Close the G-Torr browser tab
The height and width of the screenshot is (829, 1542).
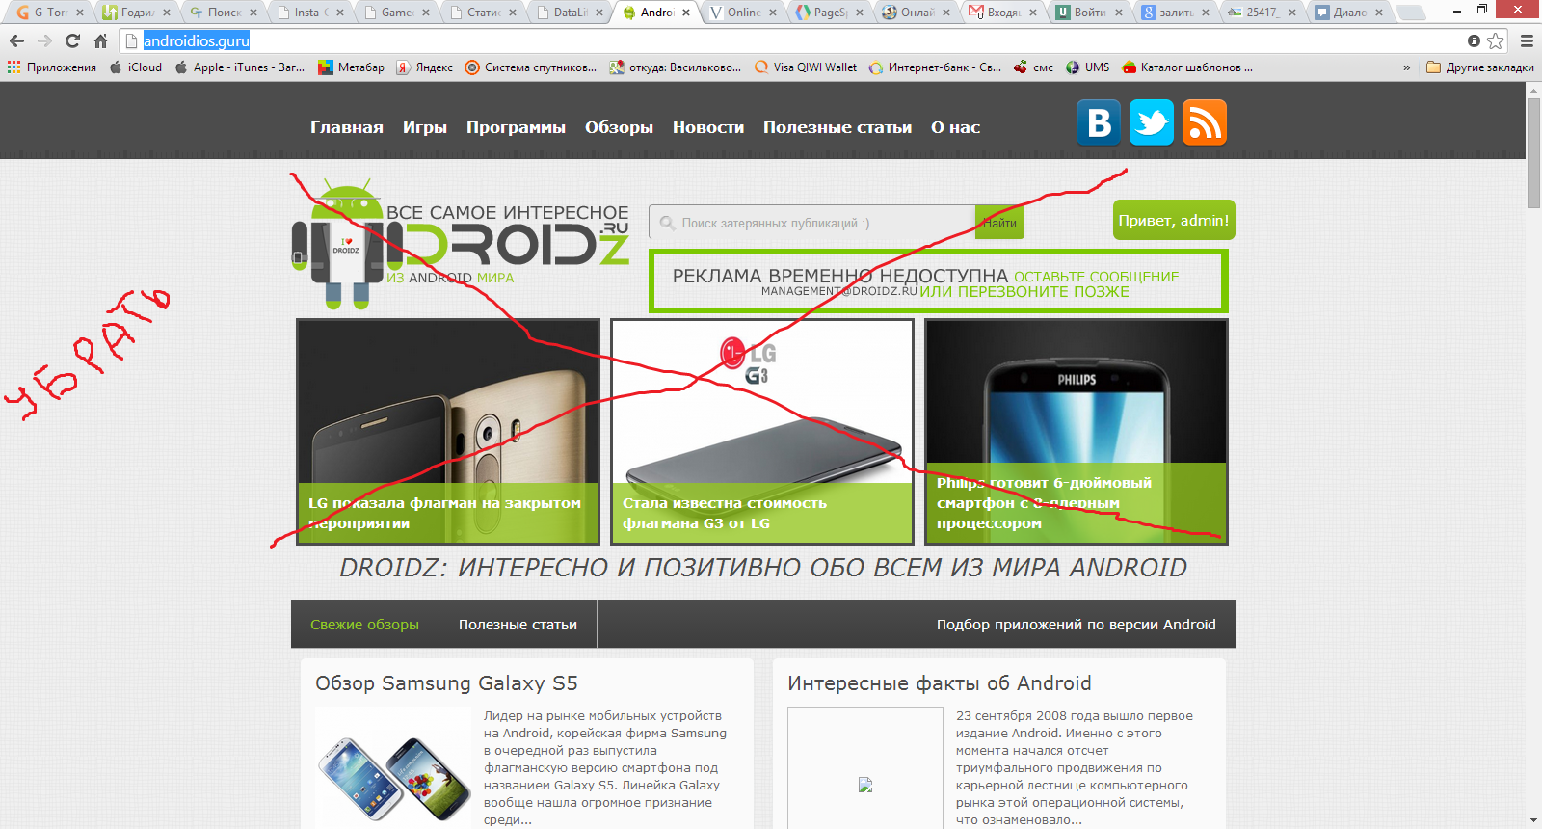click(x=80, y=13)
